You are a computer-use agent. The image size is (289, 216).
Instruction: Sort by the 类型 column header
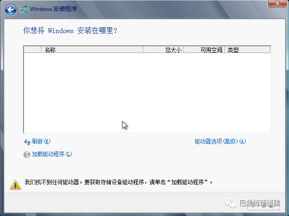247,50
